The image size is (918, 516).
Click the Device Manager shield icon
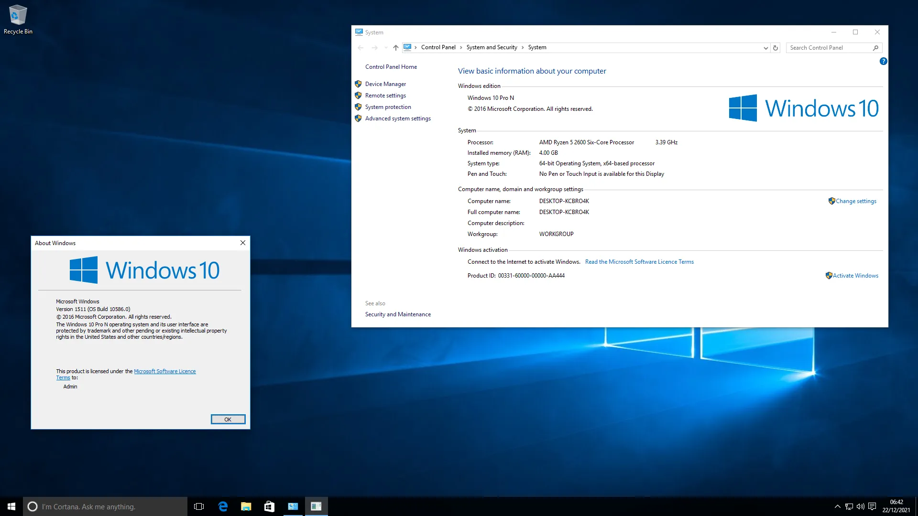click(x=358, y=84)
